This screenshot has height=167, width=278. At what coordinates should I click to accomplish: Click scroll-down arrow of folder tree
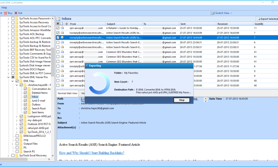click(52, 156)
